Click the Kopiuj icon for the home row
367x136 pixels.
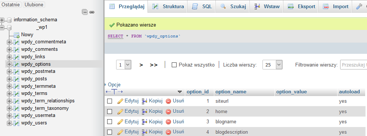[x=144, y=111]
